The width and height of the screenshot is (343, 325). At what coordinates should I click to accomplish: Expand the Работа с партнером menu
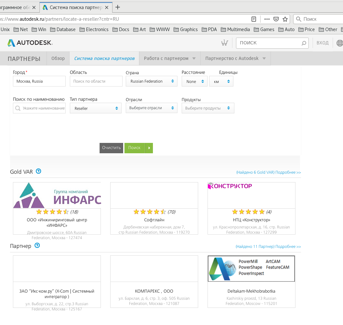[170, 58]
